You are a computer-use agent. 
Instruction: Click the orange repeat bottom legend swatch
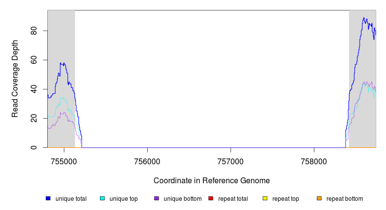(x=319, y=199)
